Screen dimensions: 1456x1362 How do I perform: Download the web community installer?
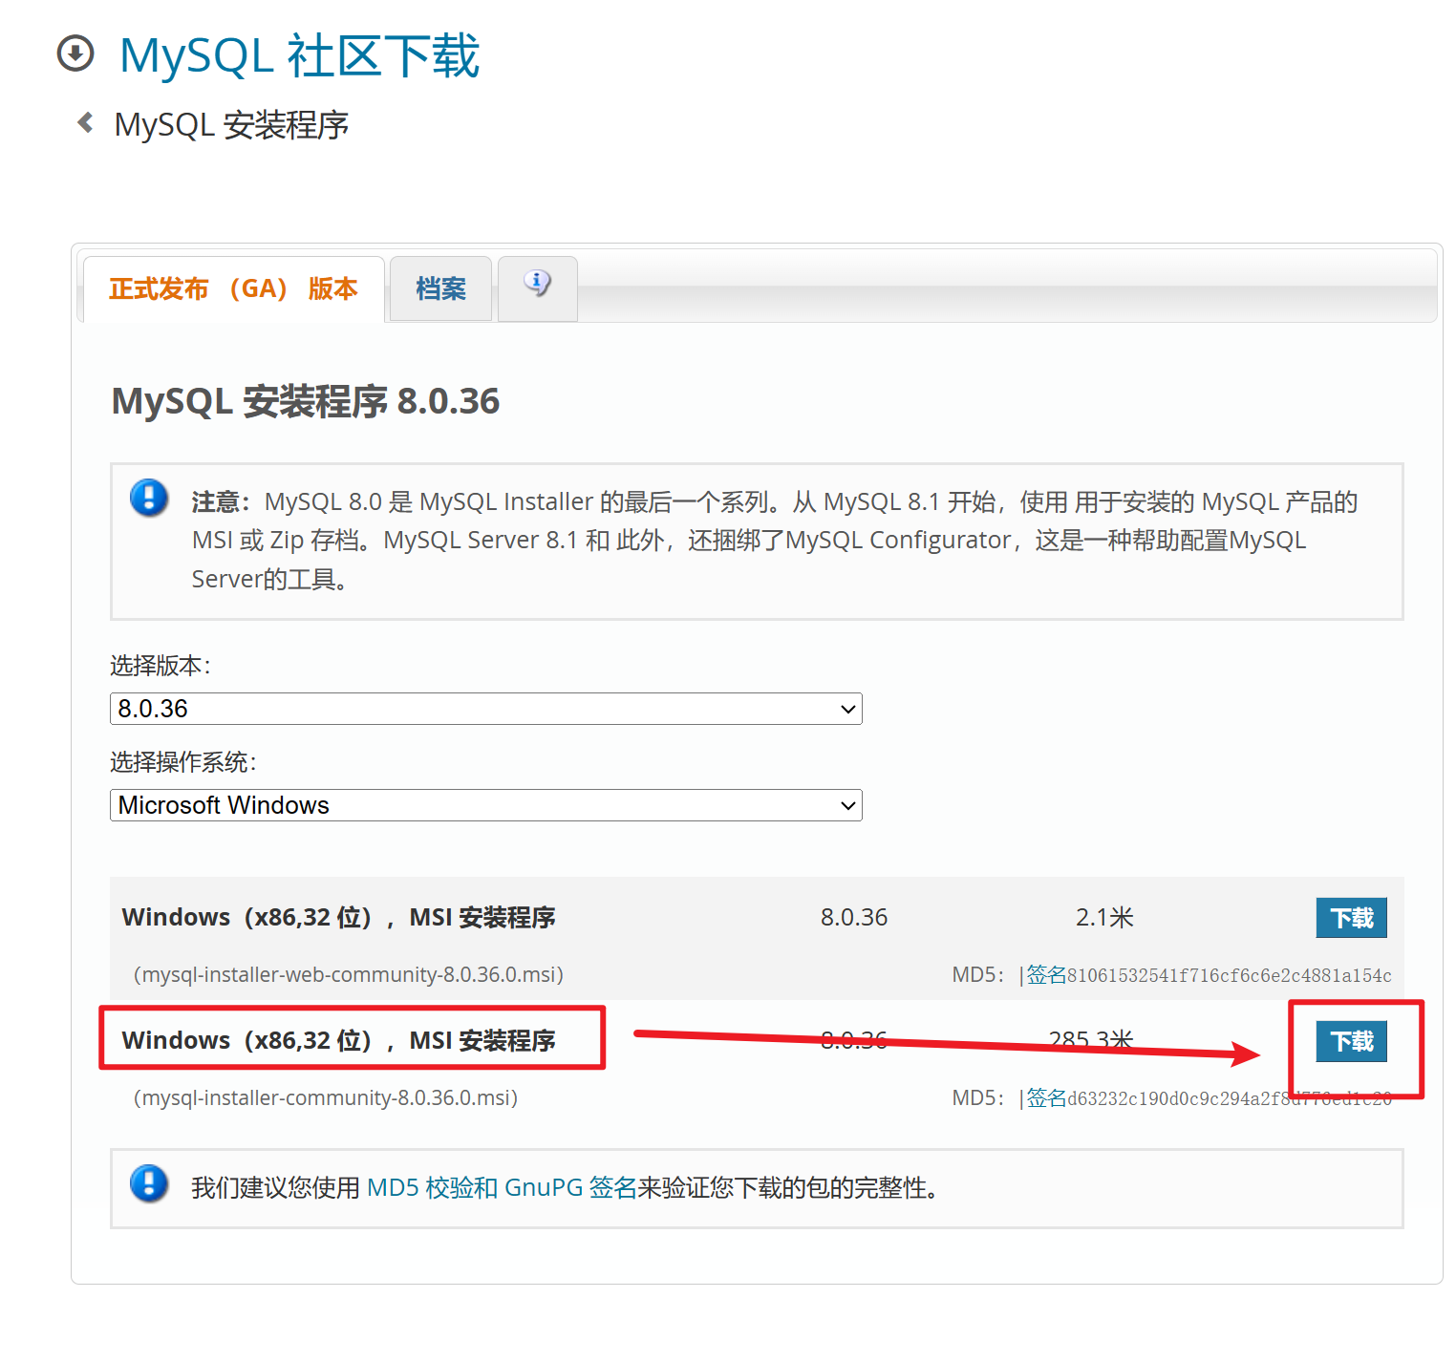point(1350,917)
